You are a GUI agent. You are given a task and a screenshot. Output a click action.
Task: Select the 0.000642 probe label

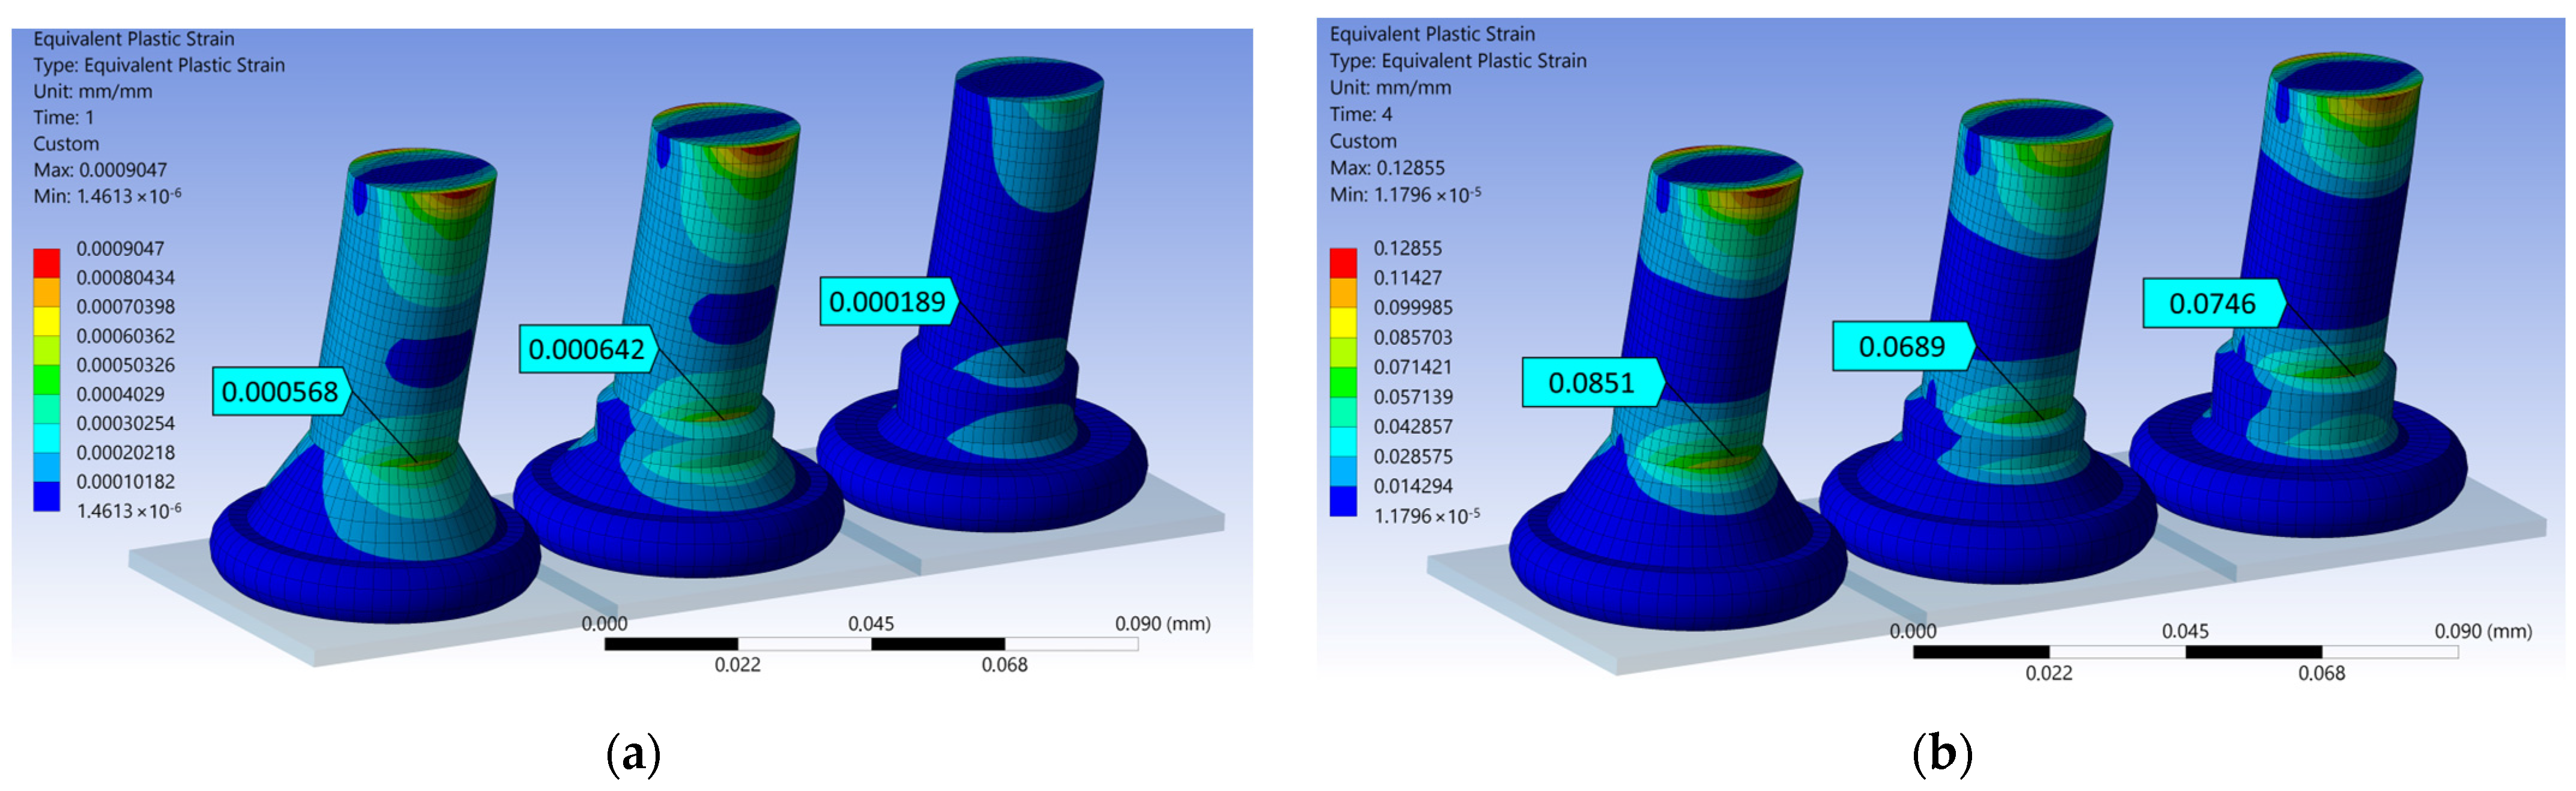click(x=586, y=350)
